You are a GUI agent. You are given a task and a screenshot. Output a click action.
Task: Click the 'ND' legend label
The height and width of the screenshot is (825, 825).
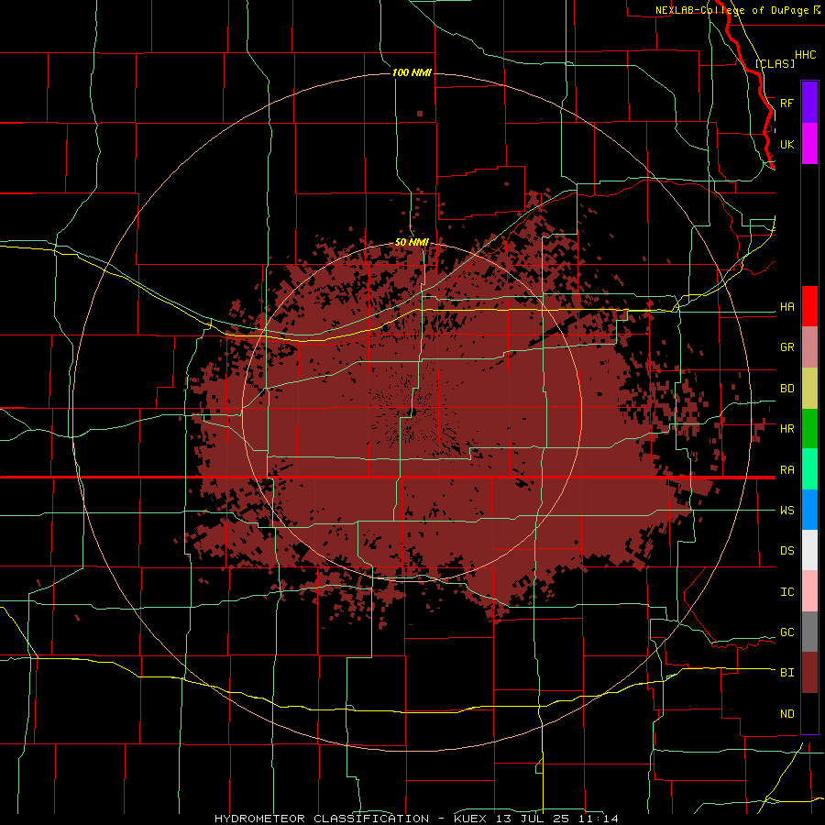coord(786,714)
